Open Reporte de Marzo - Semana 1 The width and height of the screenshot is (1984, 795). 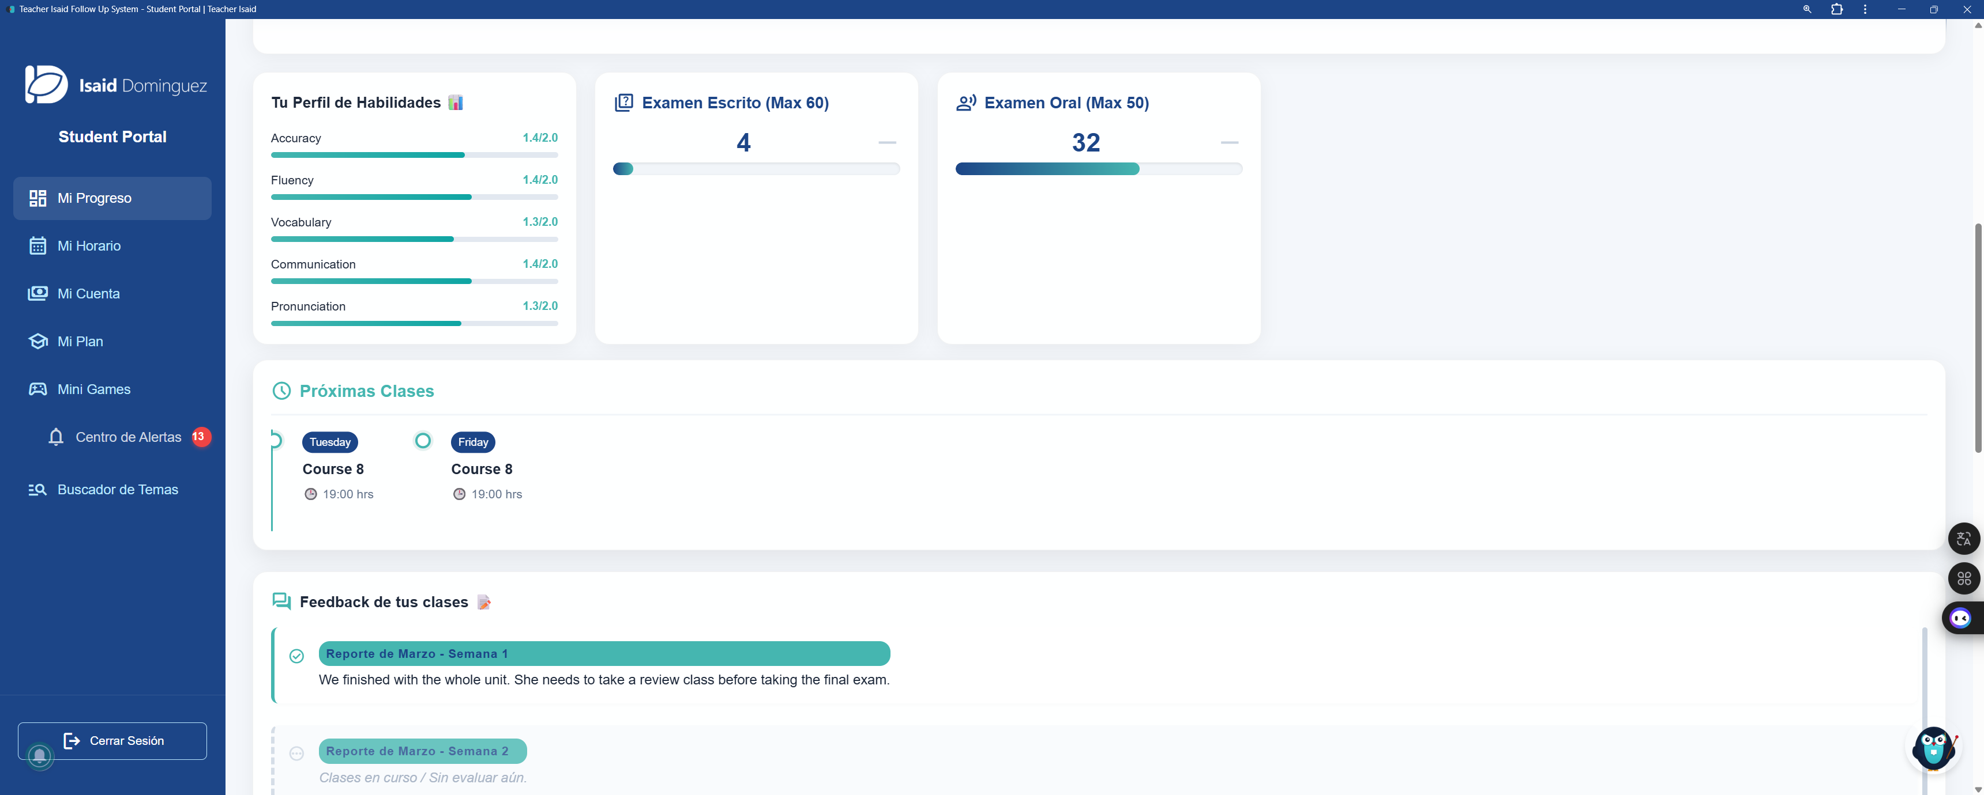604,653
